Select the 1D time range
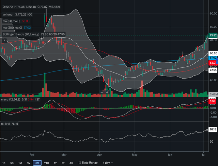Screen dimensions: 218x166 [4, 163]
